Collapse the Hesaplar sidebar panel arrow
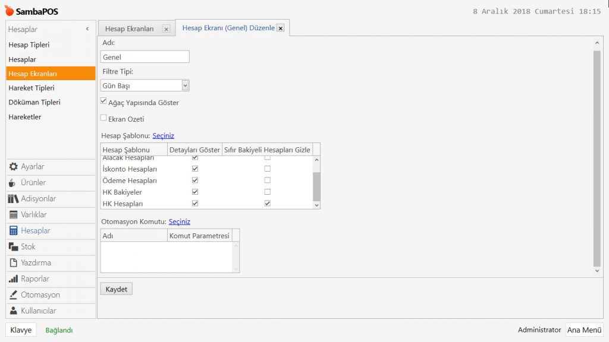This screenshot has height=342, width=609. tap(87, 29)
